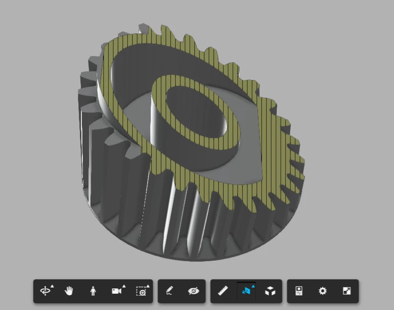Select the Zoom Window tool
The image size is (394, 310).
click(142, 291)
